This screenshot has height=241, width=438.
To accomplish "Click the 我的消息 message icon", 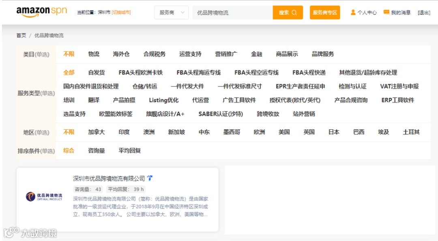I will 386,12.
